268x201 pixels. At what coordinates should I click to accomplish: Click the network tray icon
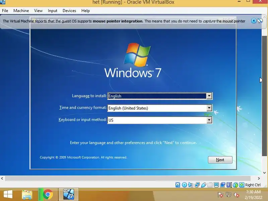tap(228, 195)
